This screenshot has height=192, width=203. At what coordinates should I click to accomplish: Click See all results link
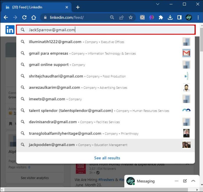point(107,158)
